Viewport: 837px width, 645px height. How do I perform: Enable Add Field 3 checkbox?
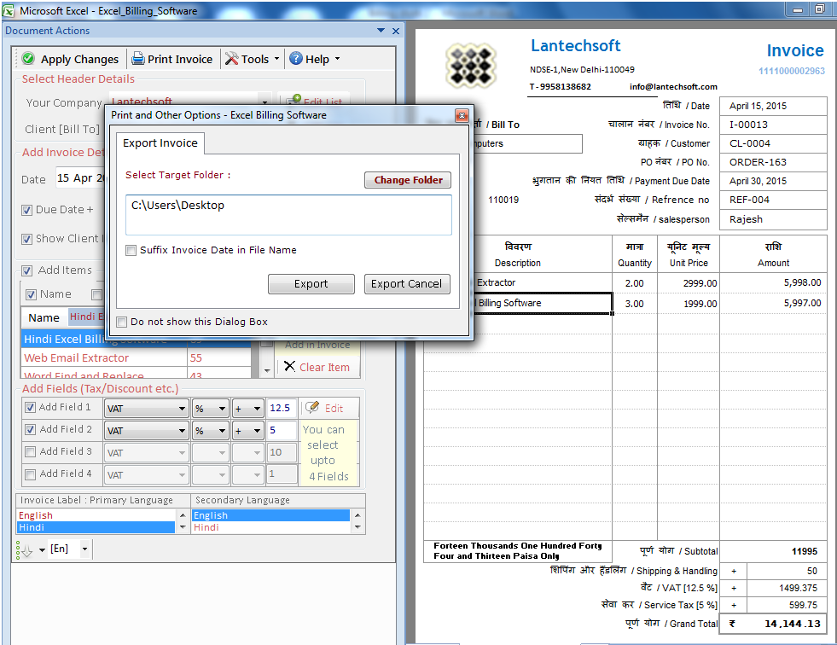31,451
